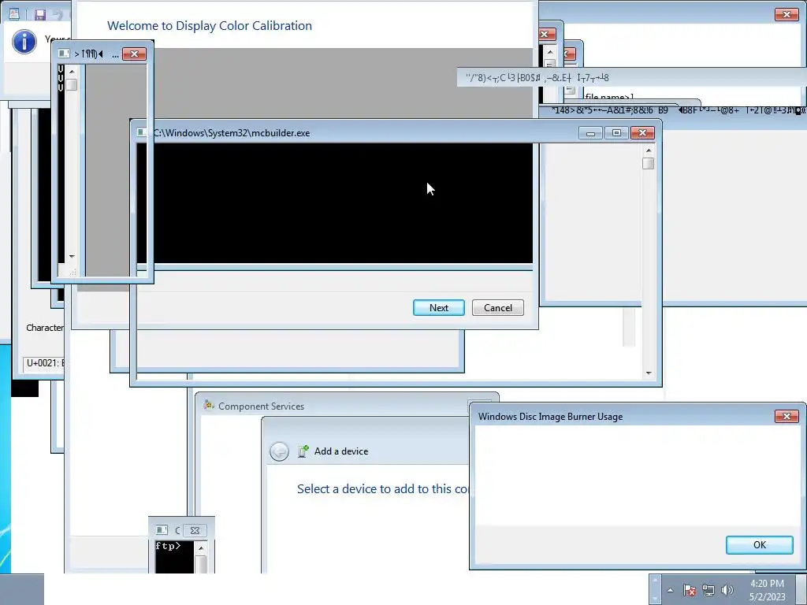Close the small ftp console window
Viewport: 807px width, 605px height.
195,530
